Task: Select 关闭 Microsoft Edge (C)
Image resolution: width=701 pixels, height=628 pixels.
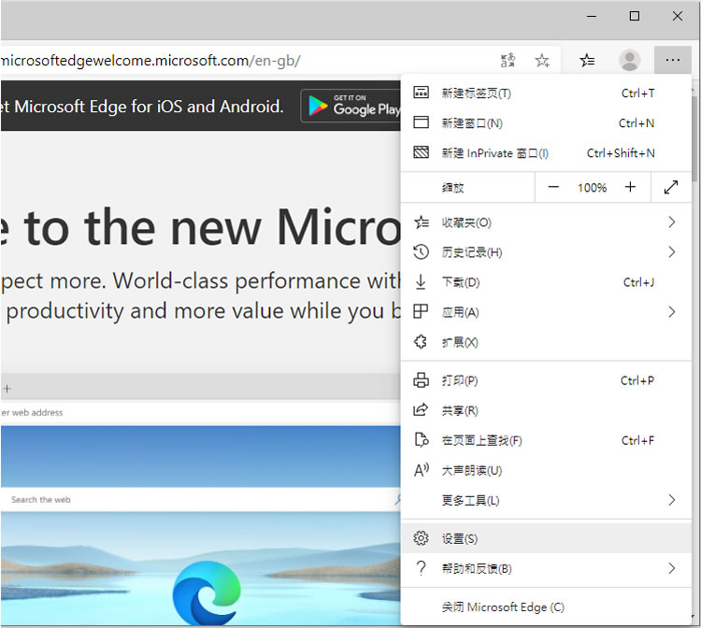Action: coord(546,607)
